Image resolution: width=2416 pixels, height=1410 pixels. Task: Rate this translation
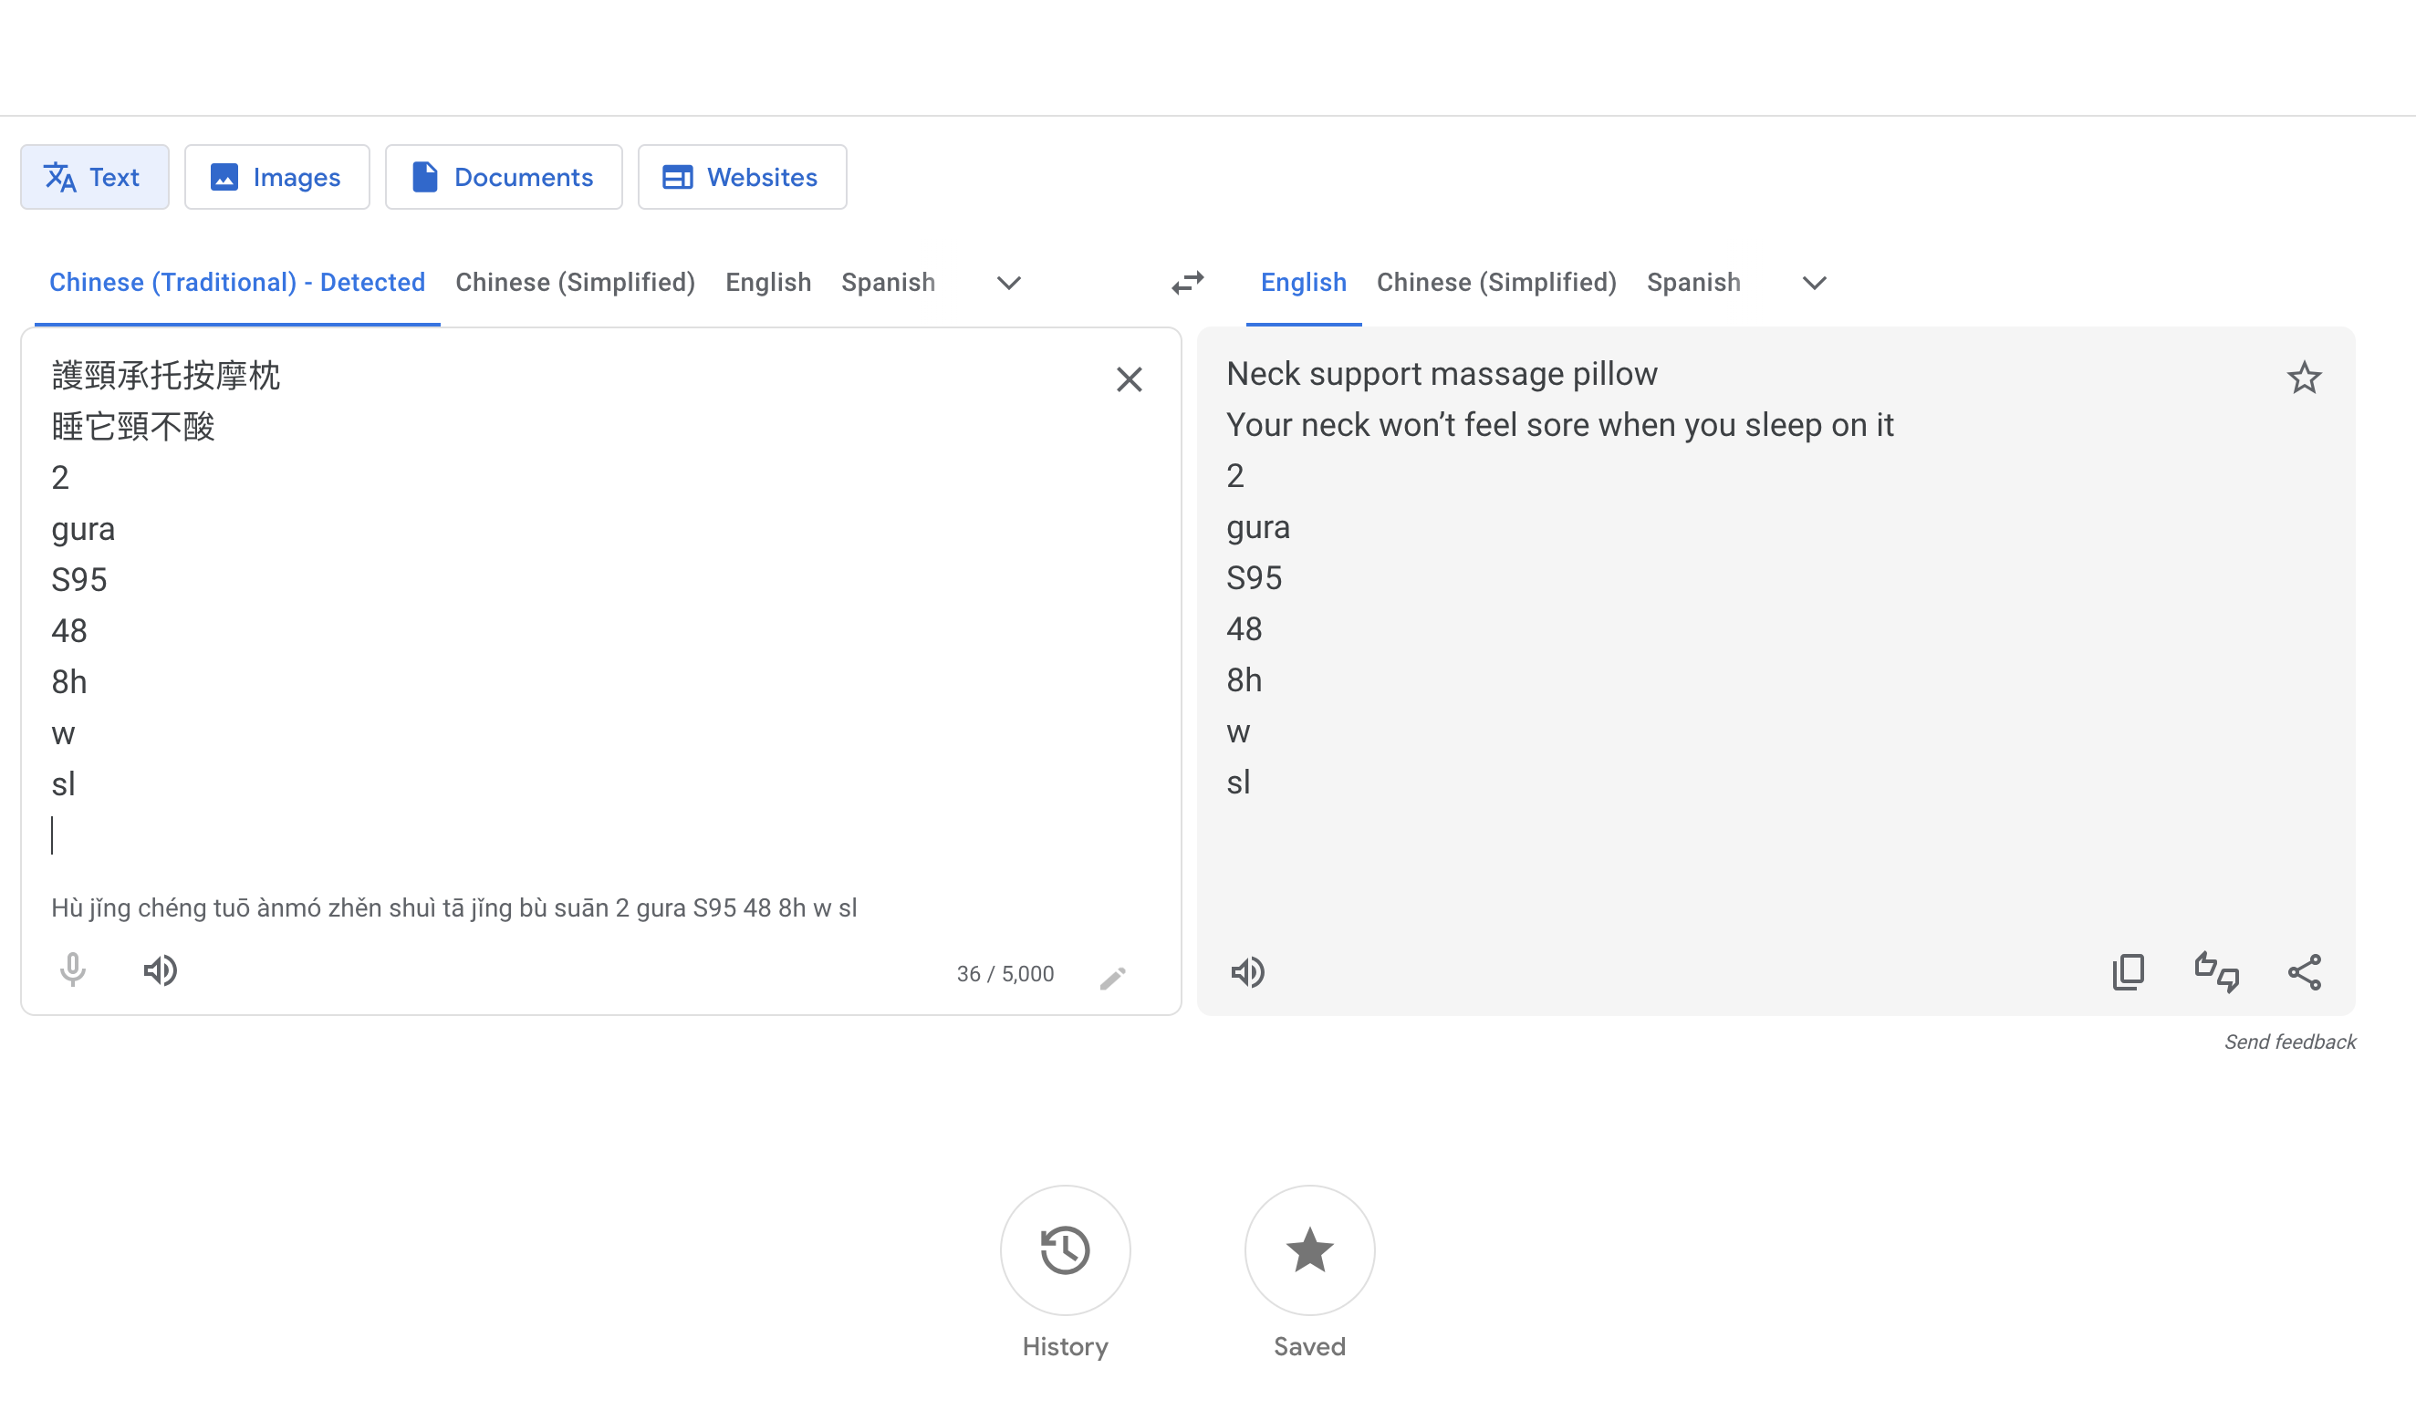tap(2216, 971)
